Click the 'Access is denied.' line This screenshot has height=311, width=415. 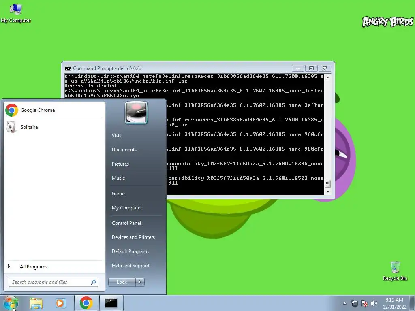92,86
